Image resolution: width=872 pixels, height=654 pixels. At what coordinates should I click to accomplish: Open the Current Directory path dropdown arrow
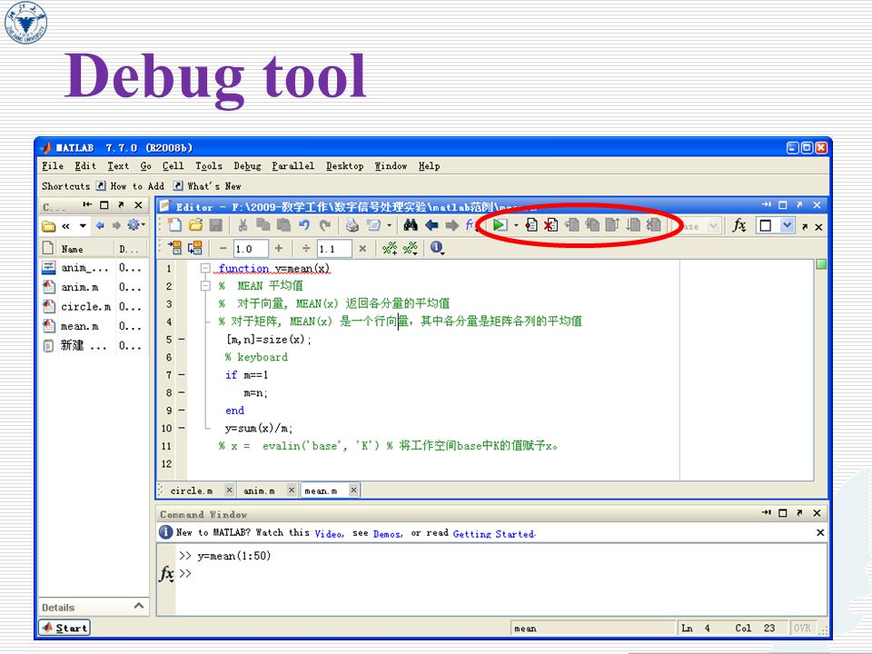pyautogui.click(x=83, y=226)
